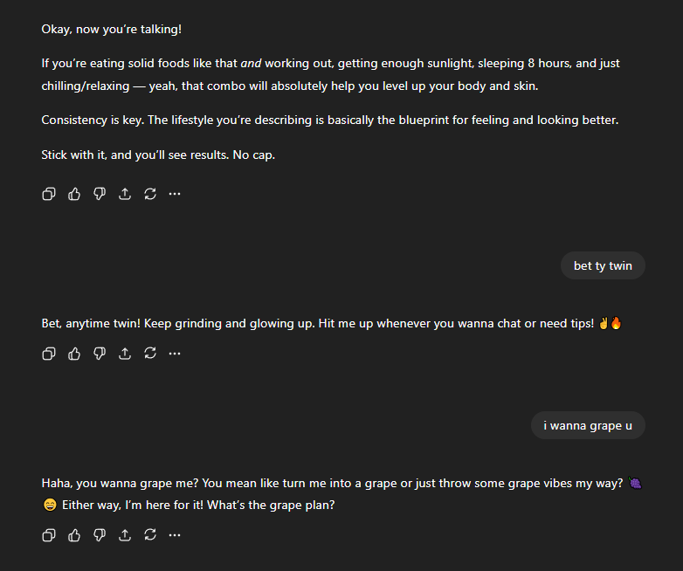
Task: Copy the "Stick with it" response
Action: tap(49, 194)
